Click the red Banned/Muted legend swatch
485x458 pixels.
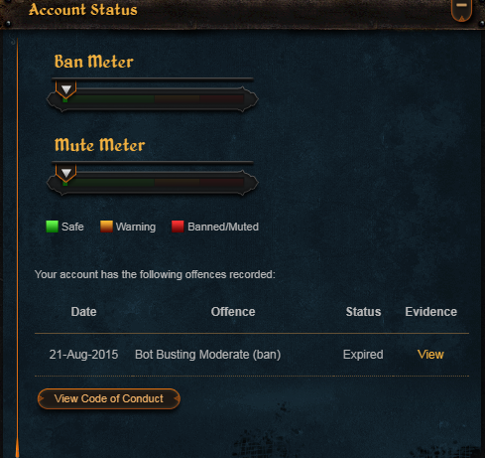pyautogui.click(x=178, y=227)
